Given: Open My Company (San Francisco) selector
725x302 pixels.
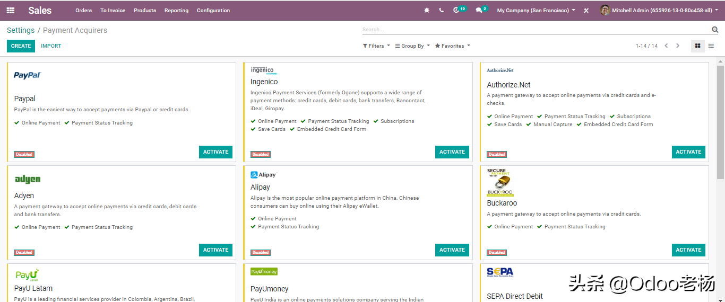Looking at the screenshot, I should point(536,11).
